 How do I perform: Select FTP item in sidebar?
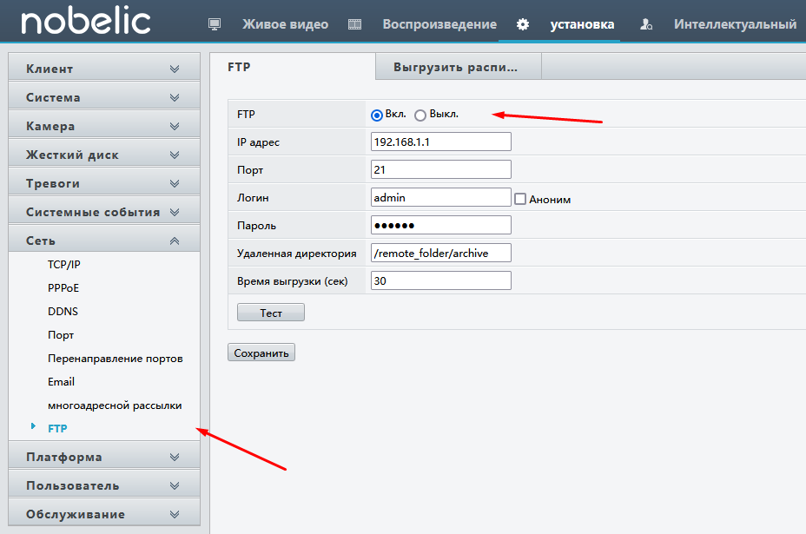click(57, 428)
